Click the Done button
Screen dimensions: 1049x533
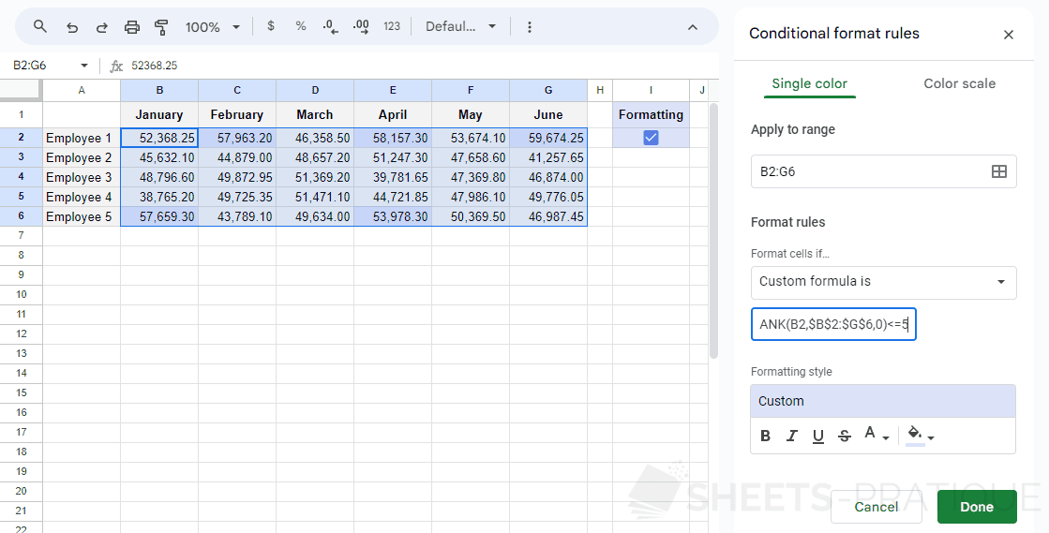click(x=977, y=507)
